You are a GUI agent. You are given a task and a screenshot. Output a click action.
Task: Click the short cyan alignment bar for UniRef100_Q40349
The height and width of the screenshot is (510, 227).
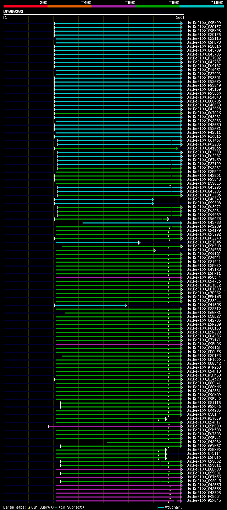(x=103, y=199)
